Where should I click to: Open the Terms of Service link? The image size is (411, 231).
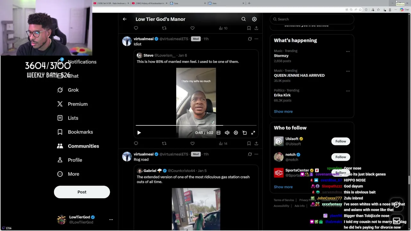[x=284, y=200]
